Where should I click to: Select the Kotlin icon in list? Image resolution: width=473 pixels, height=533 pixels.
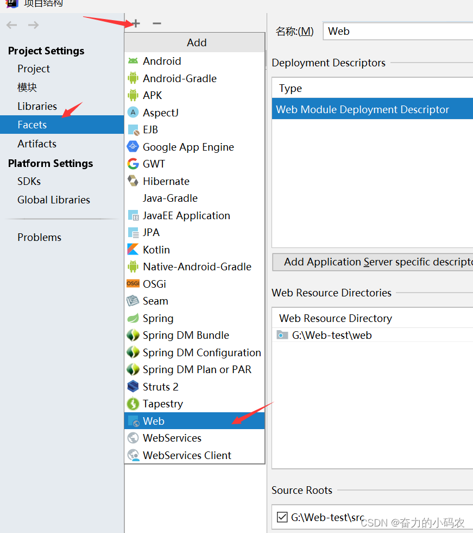[x=133, y=250]
